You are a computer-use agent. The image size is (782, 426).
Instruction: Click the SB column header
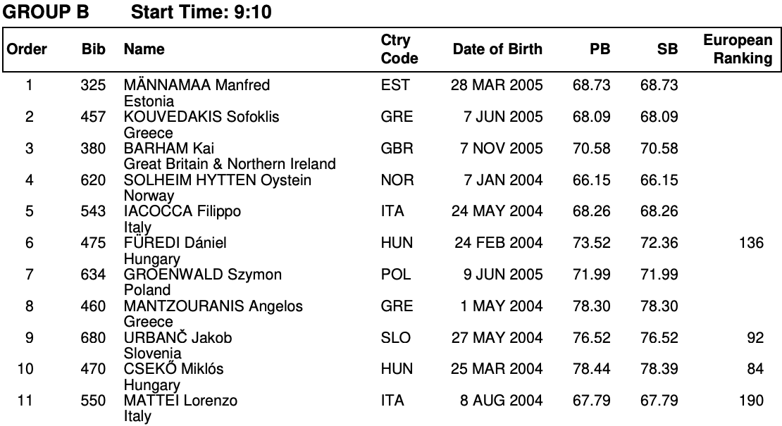pos(667,49)
